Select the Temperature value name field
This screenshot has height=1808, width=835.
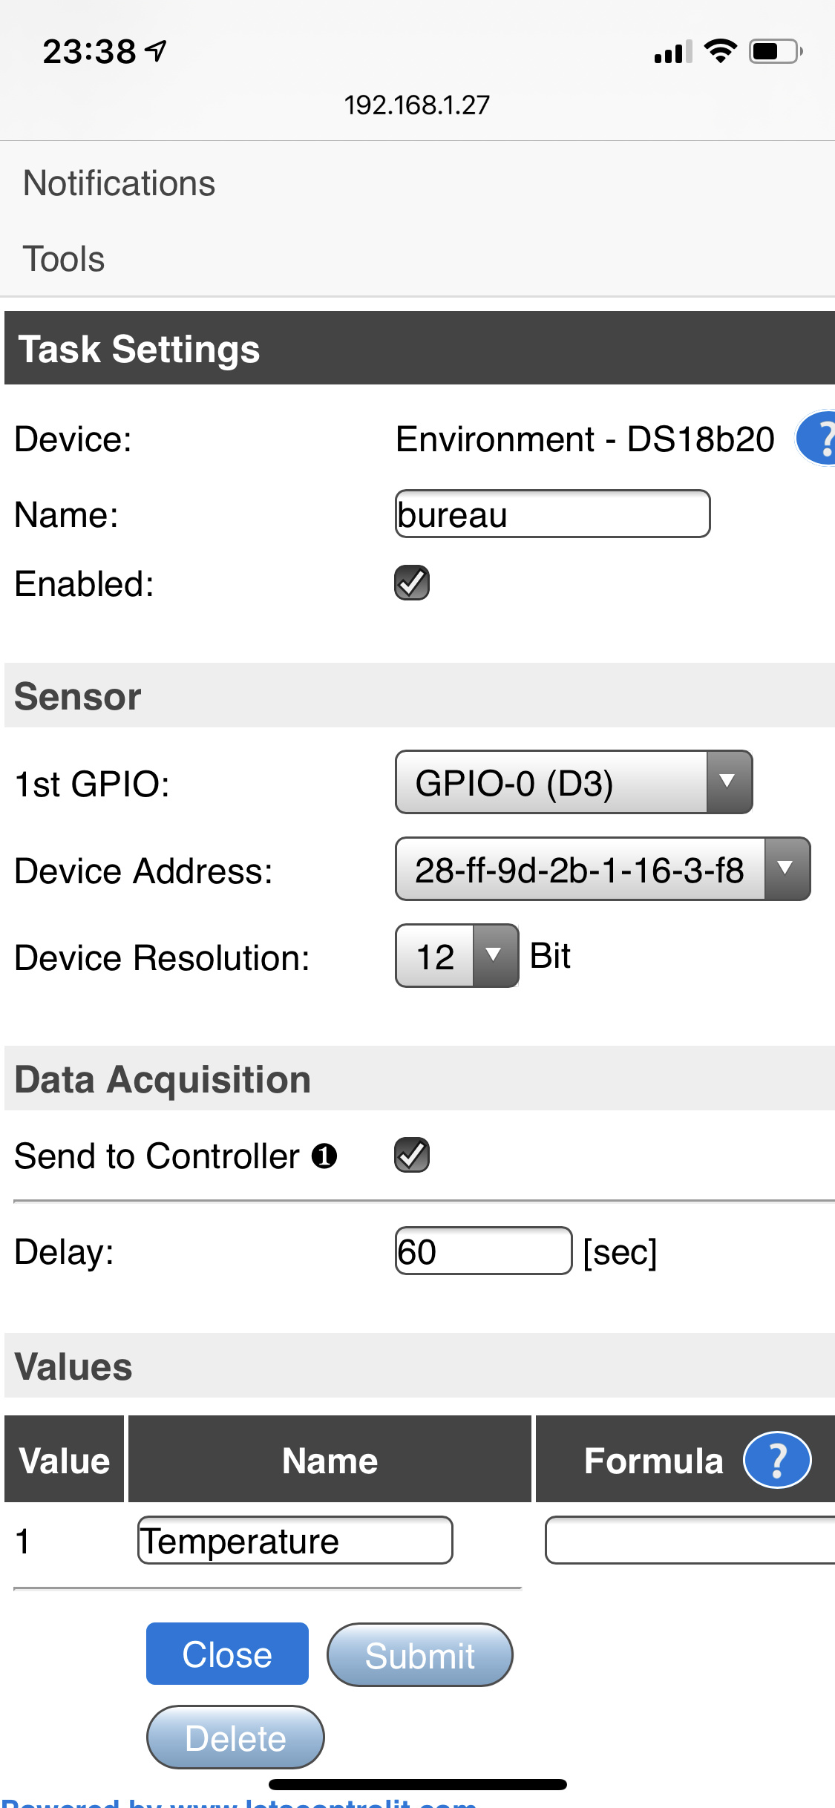(x=295, y=1540)
